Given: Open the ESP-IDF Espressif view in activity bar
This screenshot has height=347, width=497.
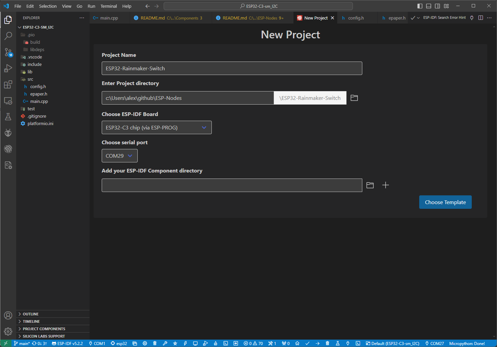Looking at the screenshot, I should coord(8,149).
